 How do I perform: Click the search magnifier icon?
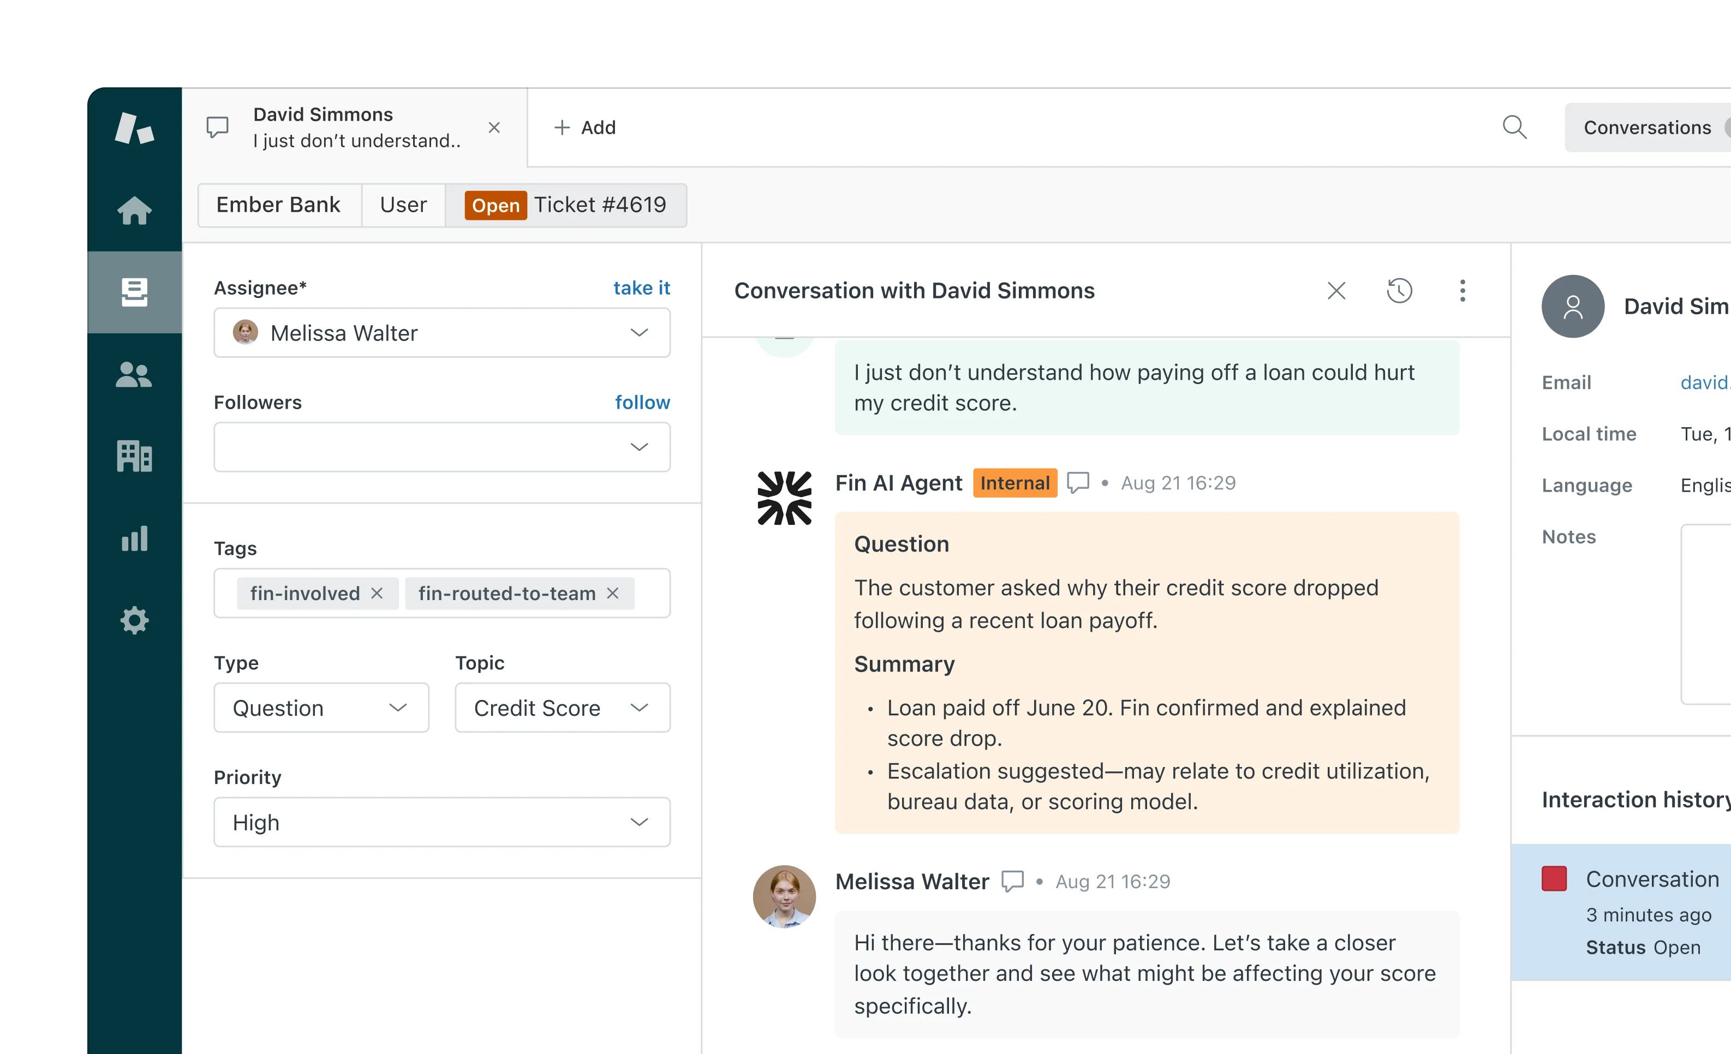coord(1514,128)
